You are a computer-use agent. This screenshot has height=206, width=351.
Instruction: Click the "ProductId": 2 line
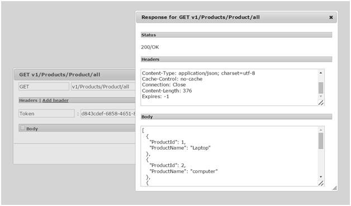pyautogui.click(x=168, y=165)
